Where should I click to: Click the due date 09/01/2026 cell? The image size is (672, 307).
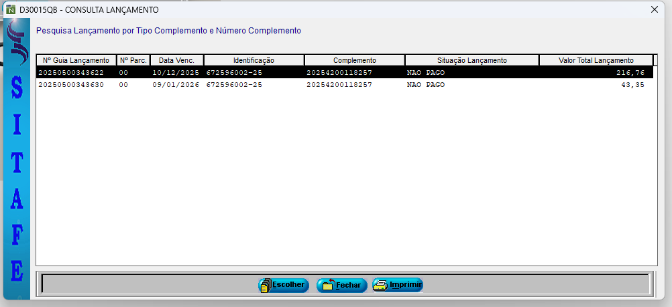(x=176, y=85)
